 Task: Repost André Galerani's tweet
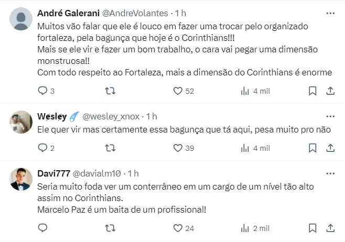click(111, 91)
